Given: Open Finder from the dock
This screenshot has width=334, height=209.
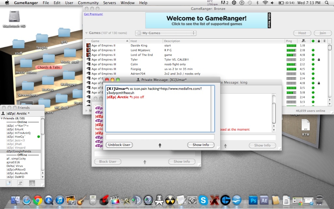Looking at the screenshot, I should (15, 200).
